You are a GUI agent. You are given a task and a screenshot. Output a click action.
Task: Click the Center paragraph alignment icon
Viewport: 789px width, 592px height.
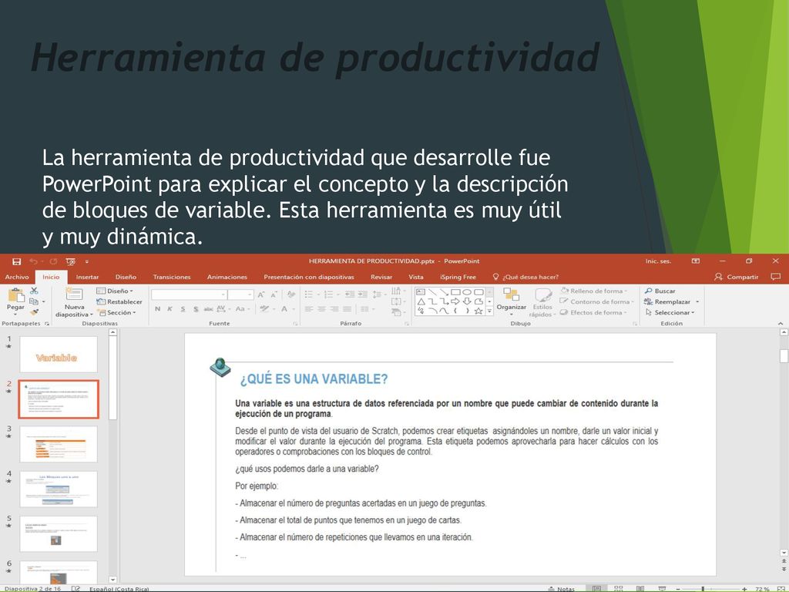click(321, 308)
